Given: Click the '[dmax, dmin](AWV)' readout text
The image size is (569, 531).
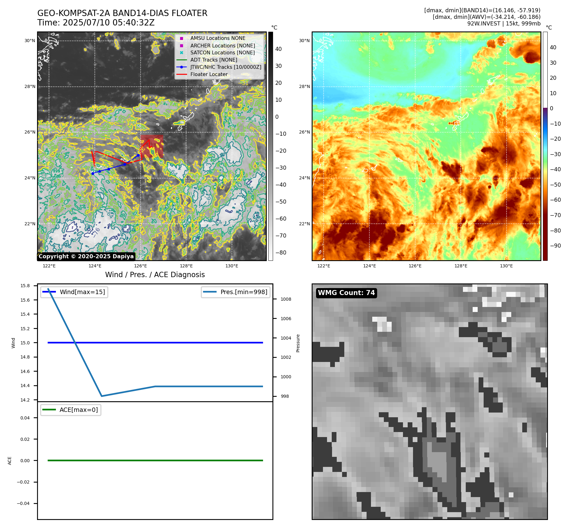Looking at the screenshot, I should (487, 17).
